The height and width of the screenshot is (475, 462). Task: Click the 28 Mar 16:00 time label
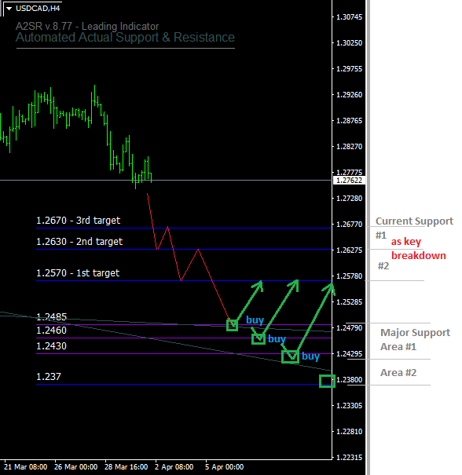(126, 467)
